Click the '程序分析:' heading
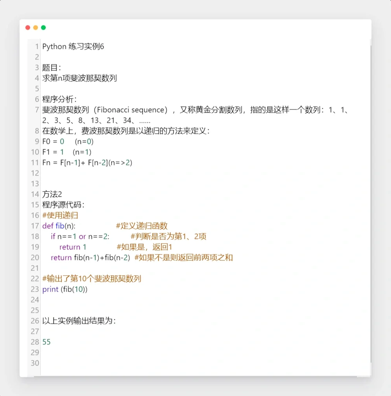 (59, 99)
